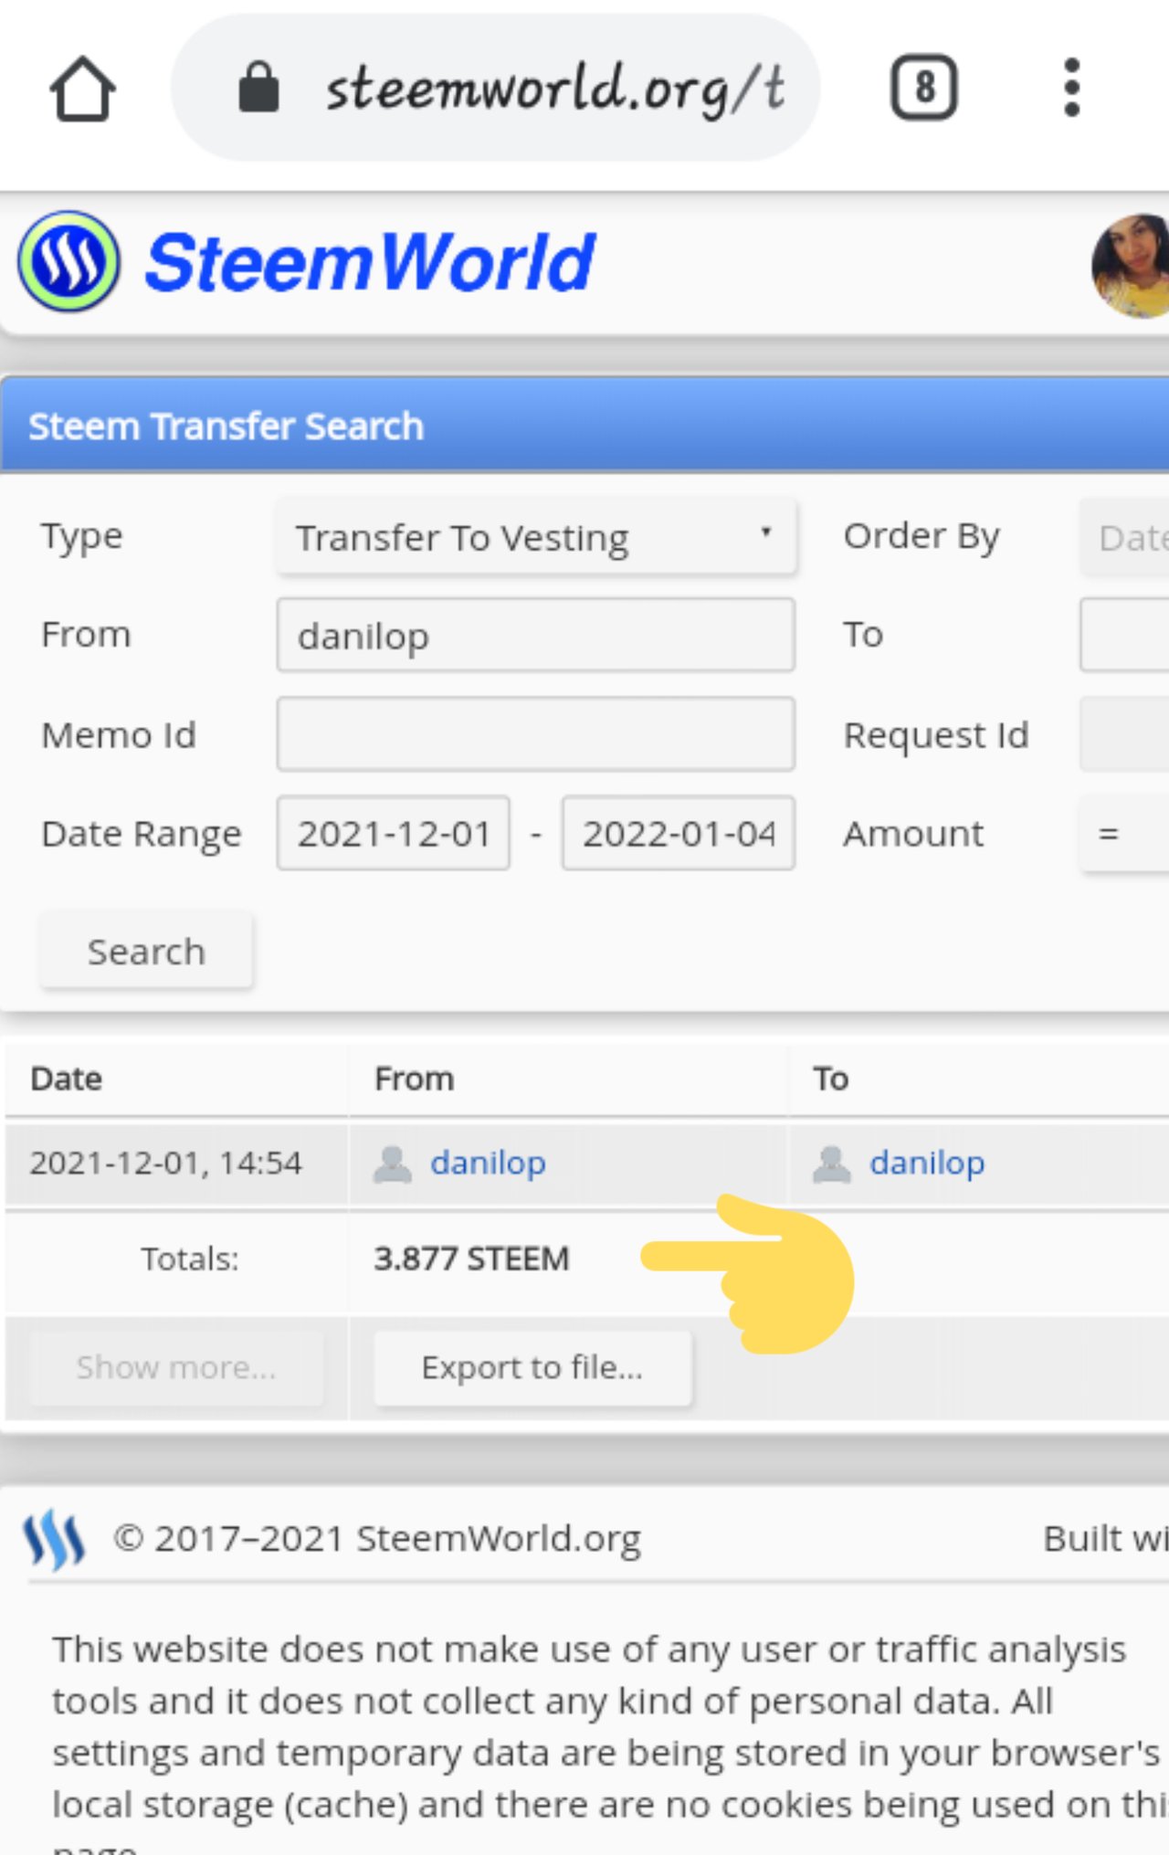The width and height of the screenshot is (1169, 1855).
Task: Click the user icon in To column
Action: click(832, 1164)
